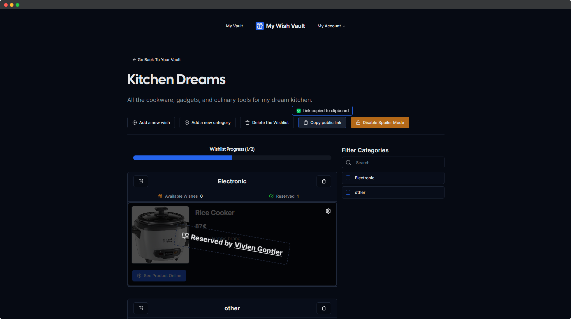The width and height of the screenshot is (571, 319).
Task: Edit the 'other' category with pencil icon
Action: (141, 308)
